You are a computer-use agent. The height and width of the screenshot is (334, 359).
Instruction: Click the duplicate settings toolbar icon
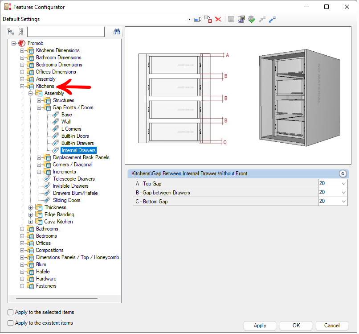coord(208,19)
